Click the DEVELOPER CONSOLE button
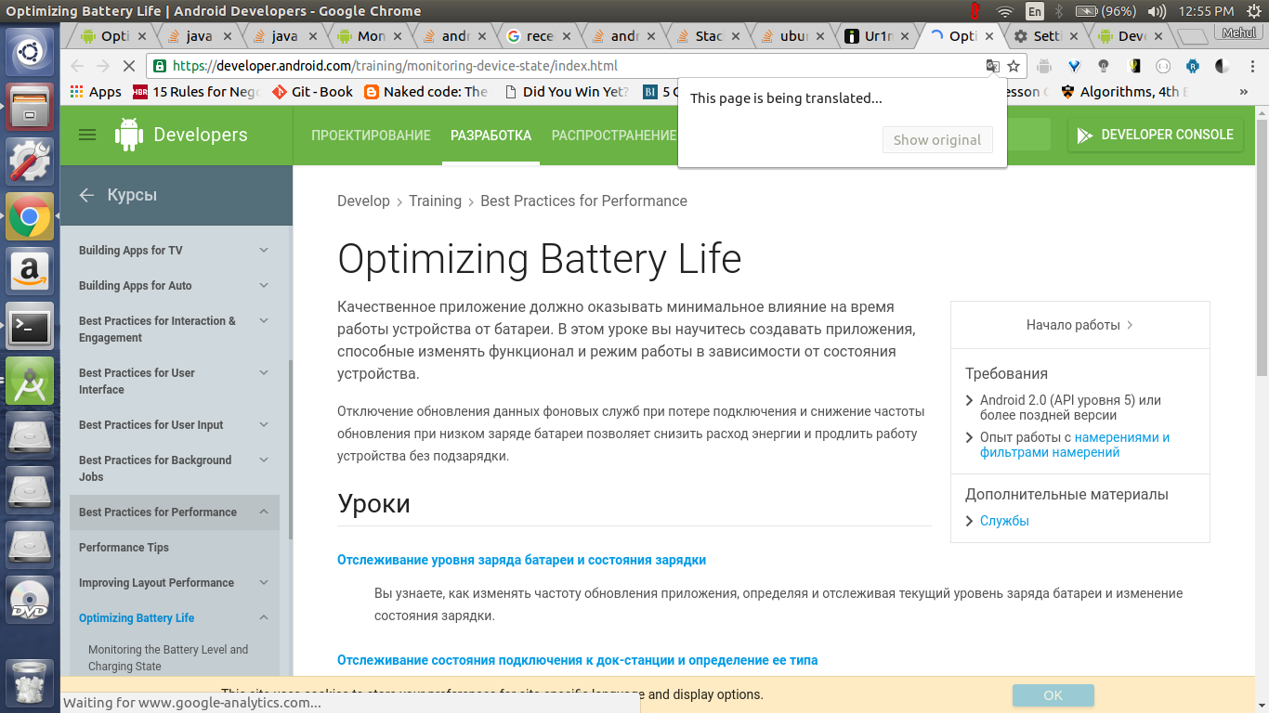 point(1156,135)
